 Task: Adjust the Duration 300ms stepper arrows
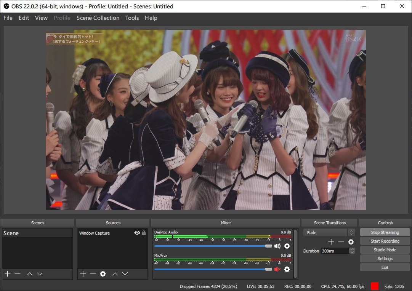point(352,251)
